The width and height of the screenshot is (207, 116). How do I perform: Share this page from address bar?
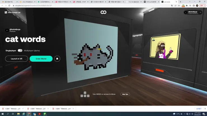(x=175, y=6)
